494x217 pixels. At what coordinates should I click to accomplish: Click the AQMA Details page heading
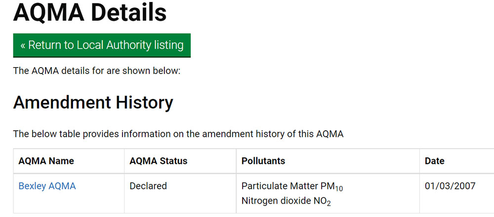click(x=90, y=12)
